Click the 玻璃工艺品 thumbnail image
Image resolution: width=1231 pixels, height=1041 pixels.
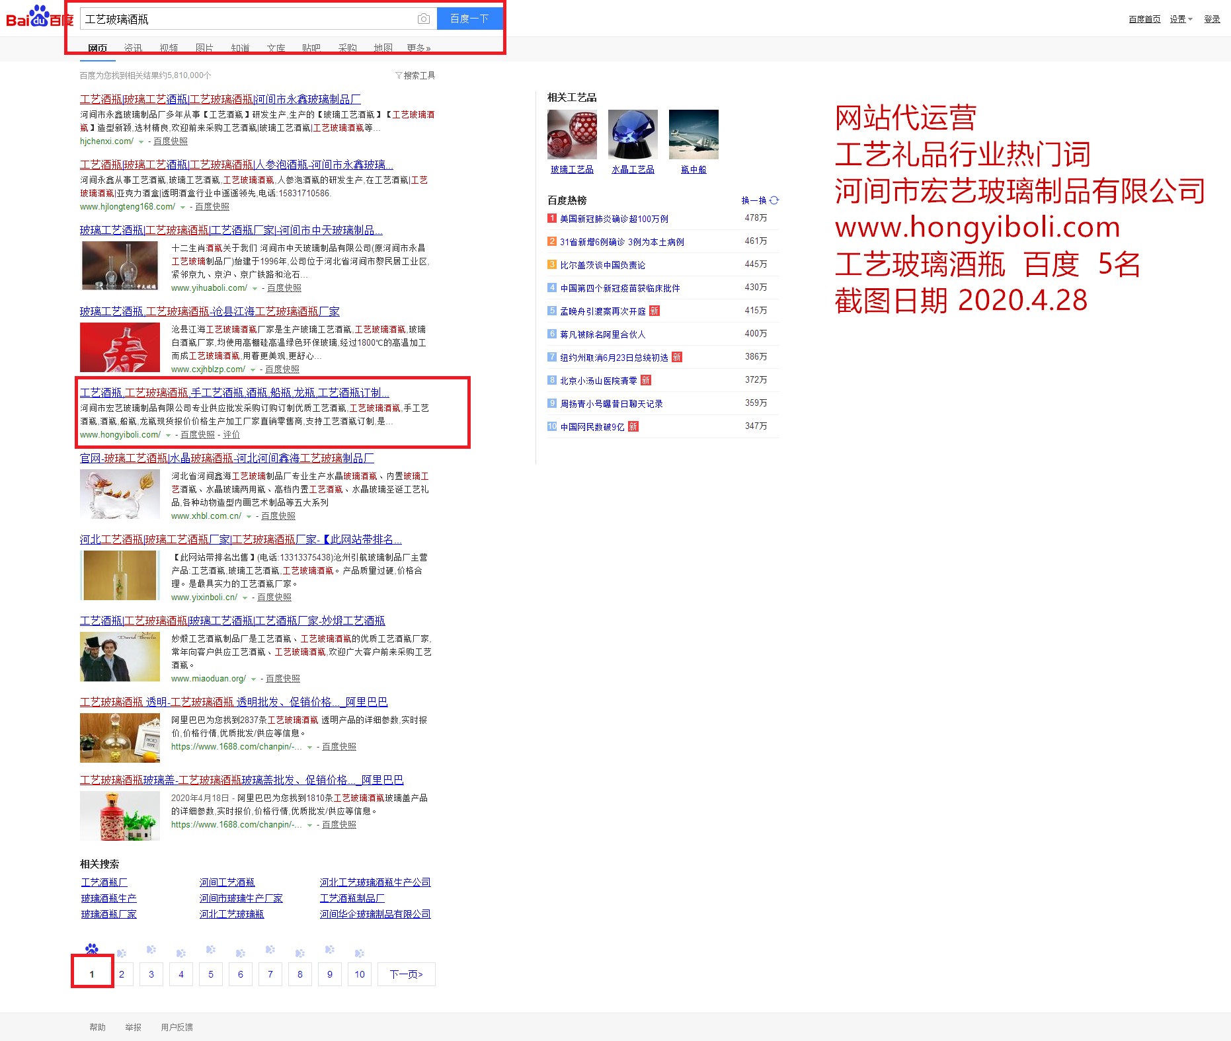(x=572, y=134)
